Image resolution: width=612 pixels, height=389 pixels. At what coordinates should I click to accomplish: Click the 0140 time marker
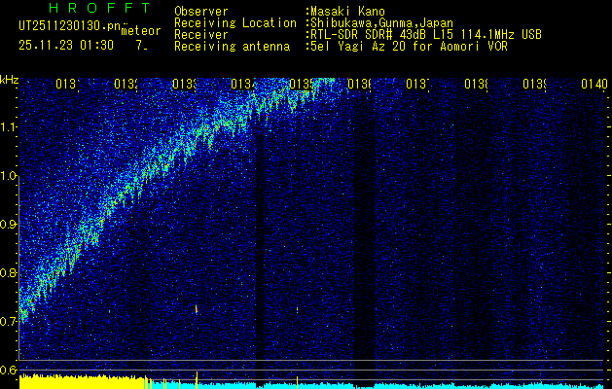pos(594,84)
